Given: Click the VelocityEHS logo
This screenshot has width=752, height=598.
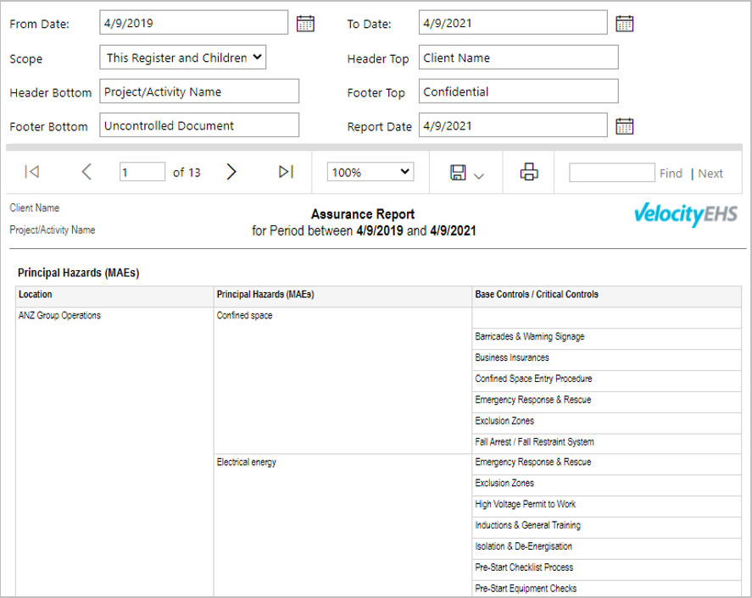Looking at the screenshot, I should click(x=686, y=214).
